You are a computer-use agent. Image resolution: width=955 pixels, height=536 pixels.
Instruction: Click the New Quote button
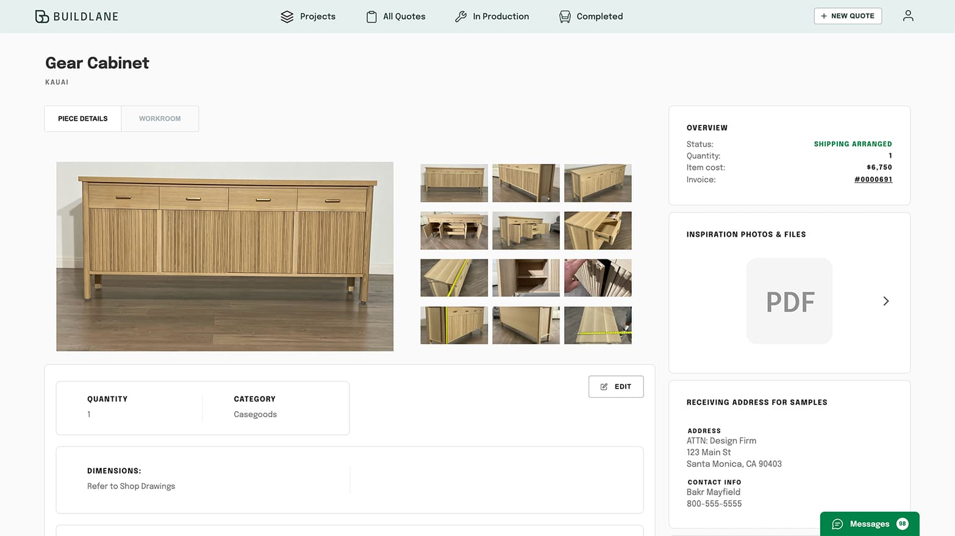pyautogui.click(x=847, y=16)
